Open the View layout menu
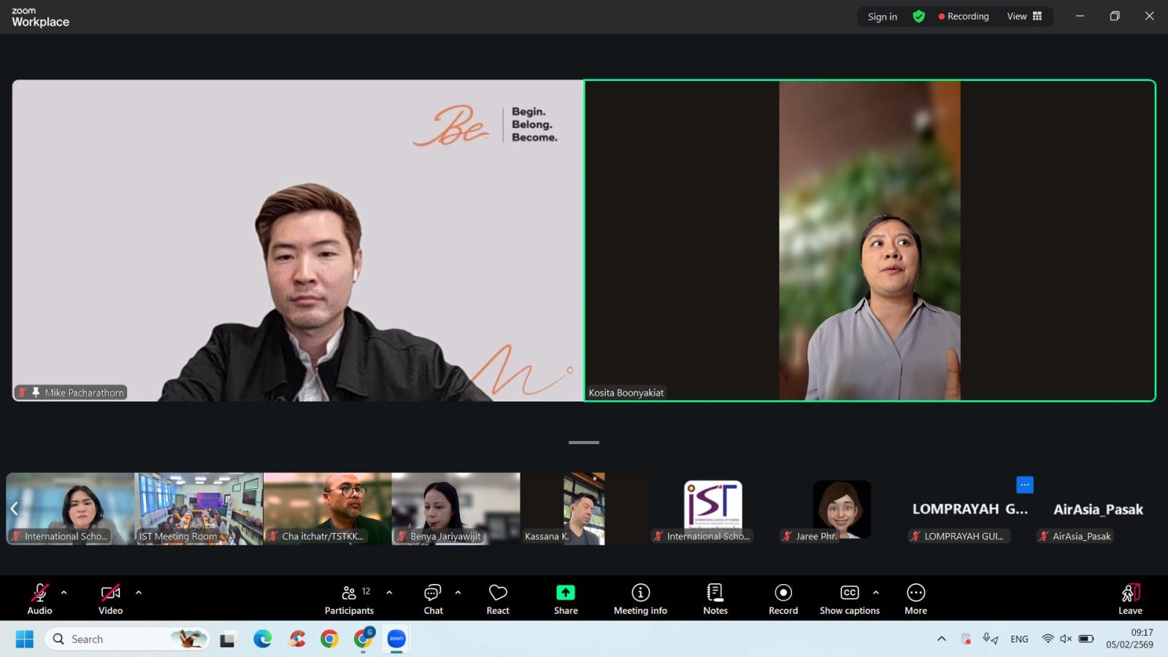Image resolution: width=1168 pixels, height=657 pixels. 1024,16
